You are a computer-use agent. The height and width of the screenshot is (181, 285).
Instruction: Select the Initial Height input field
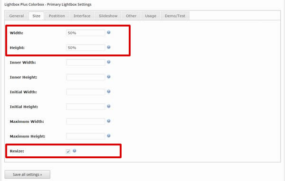click(x=85, y=107)
